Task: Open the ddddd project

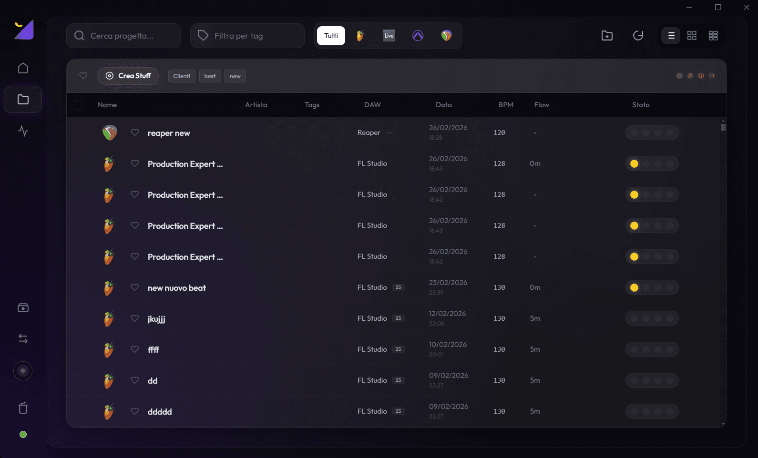Action: point(160,412)
